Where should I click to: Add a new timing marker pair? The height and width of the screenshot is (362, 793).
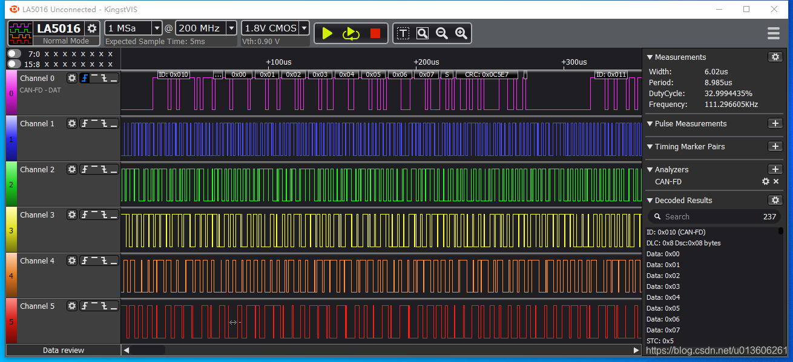(x=775, y=146)
